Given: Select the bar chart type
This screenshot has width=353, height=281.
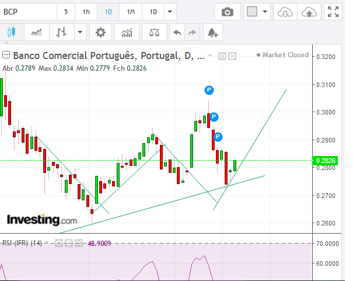Looking at the screenshot, I should [61, 32].
